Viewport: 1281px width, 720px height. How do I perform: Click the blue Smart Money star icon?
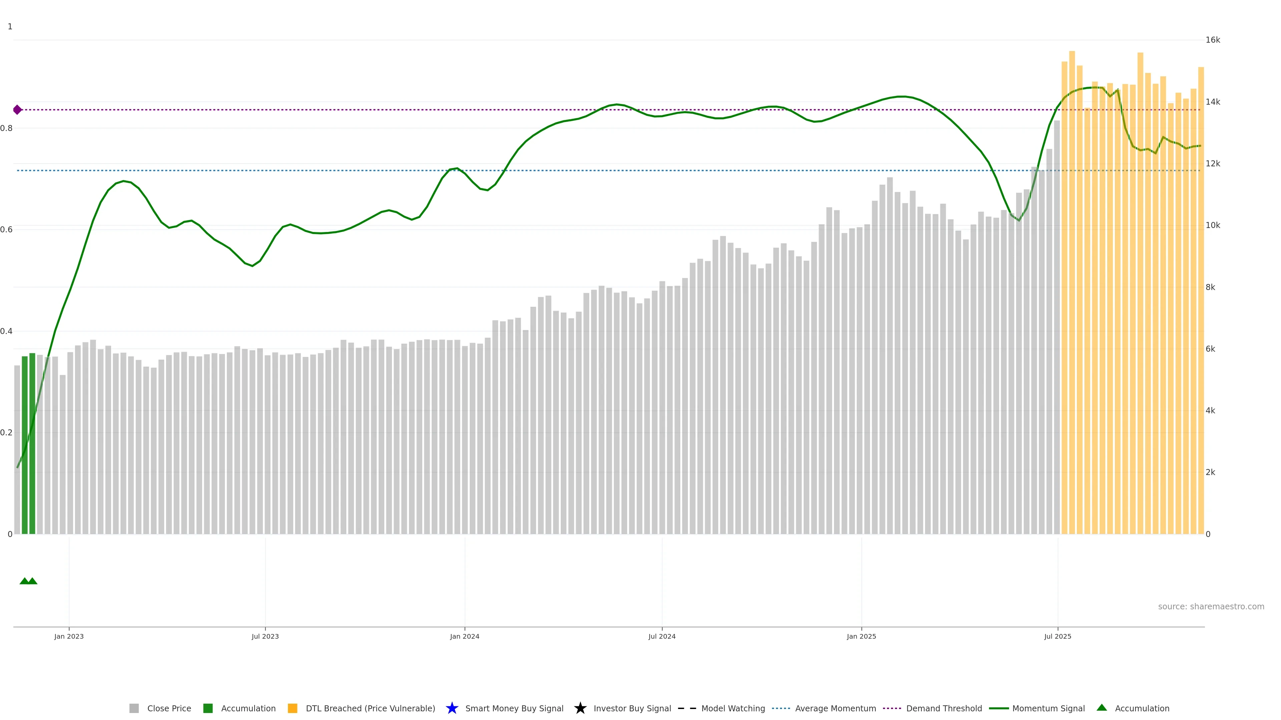[452, 708]
